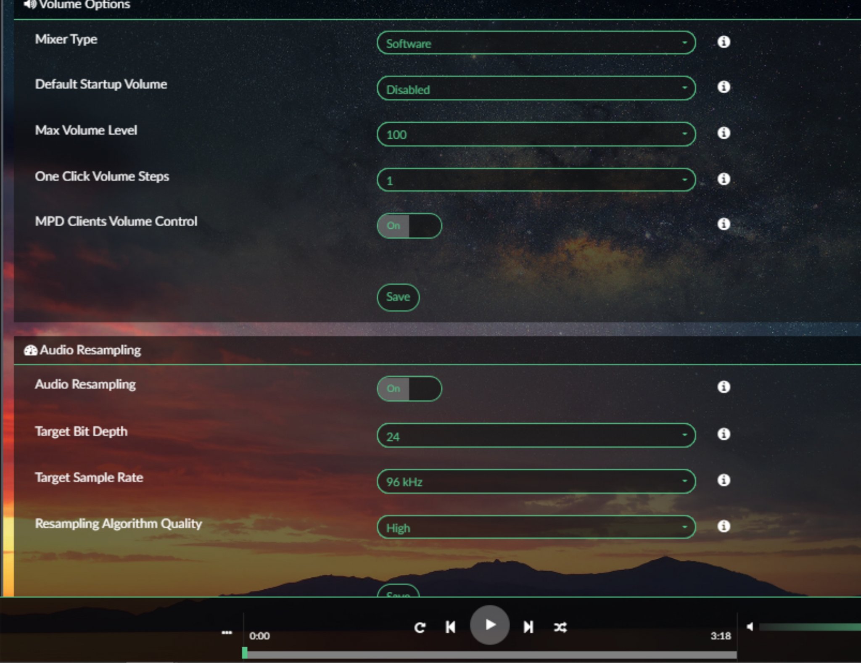This screenshot has width=861, height=663.
Task: Open info for MPD Clients Volume Control
Action: [x=724, y=224]
